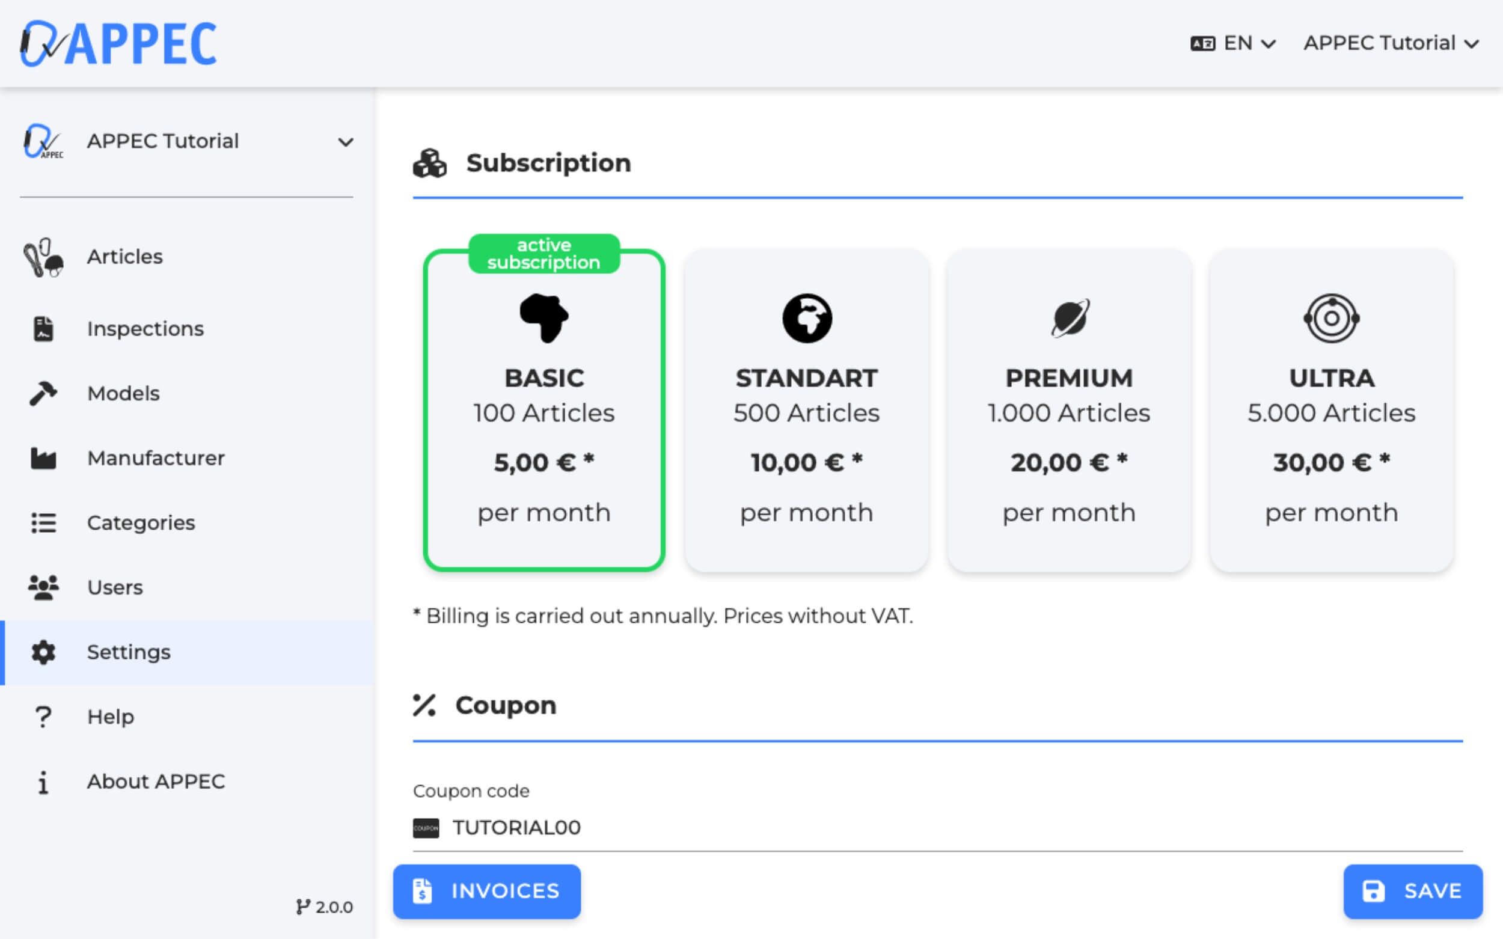
Task: Click the Manufacturer factory icon
Action: [x=43, y=458]
